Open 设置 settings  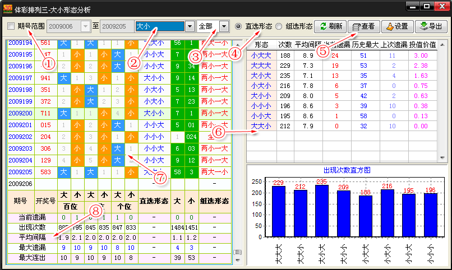tap(396, 26)
